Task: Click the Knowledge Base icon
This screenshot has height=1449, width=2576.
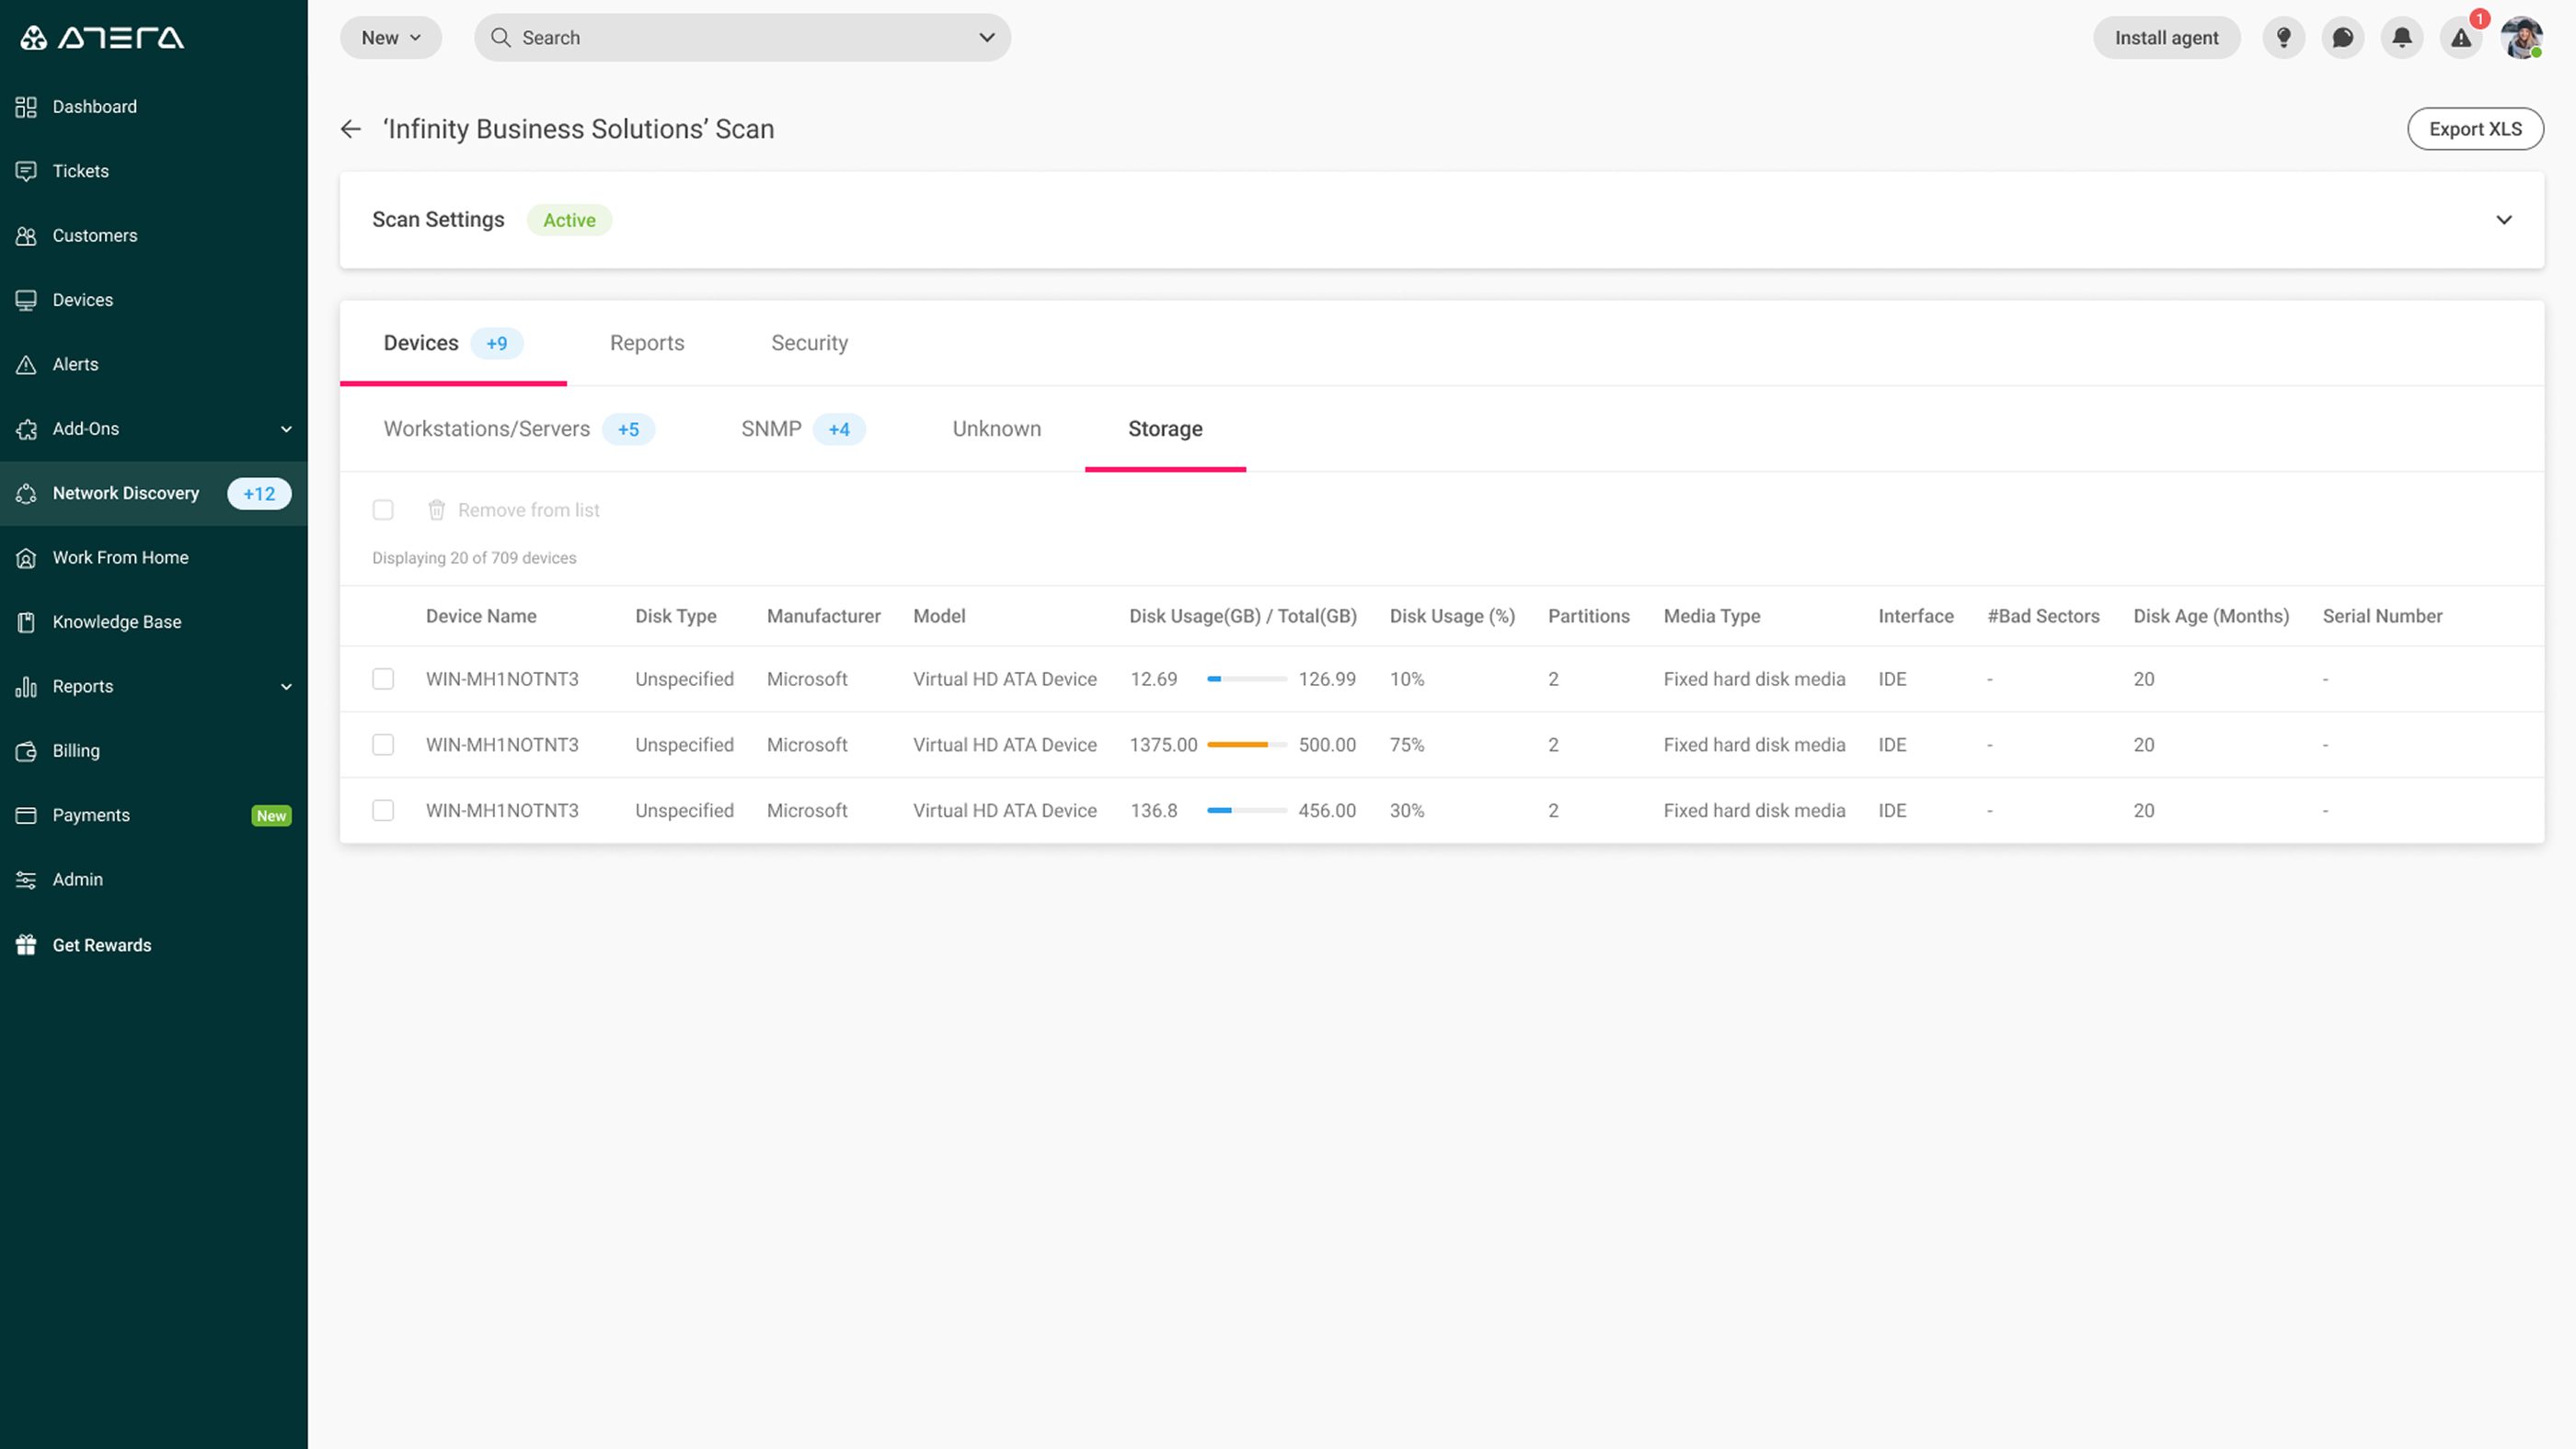Action: coord(26,622)
